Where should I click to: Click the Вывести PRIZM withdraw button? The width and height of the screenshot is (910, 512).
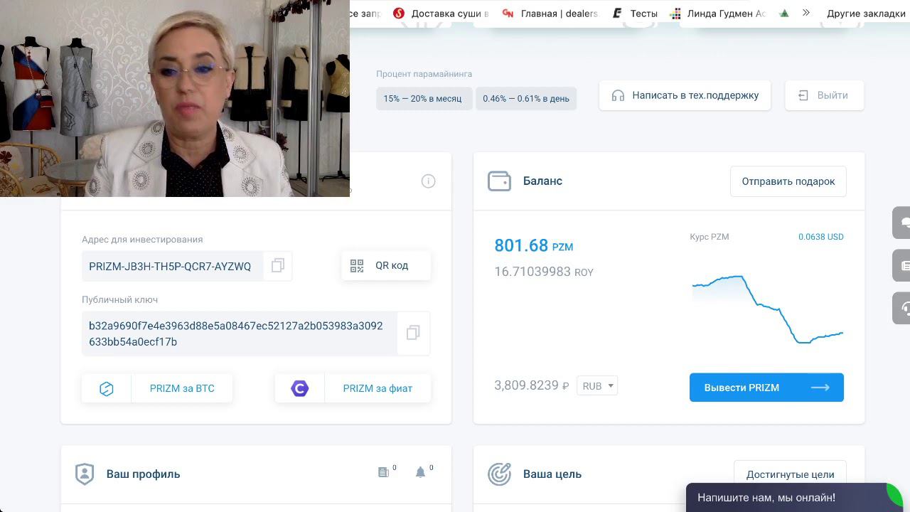[x=766, y=388]
